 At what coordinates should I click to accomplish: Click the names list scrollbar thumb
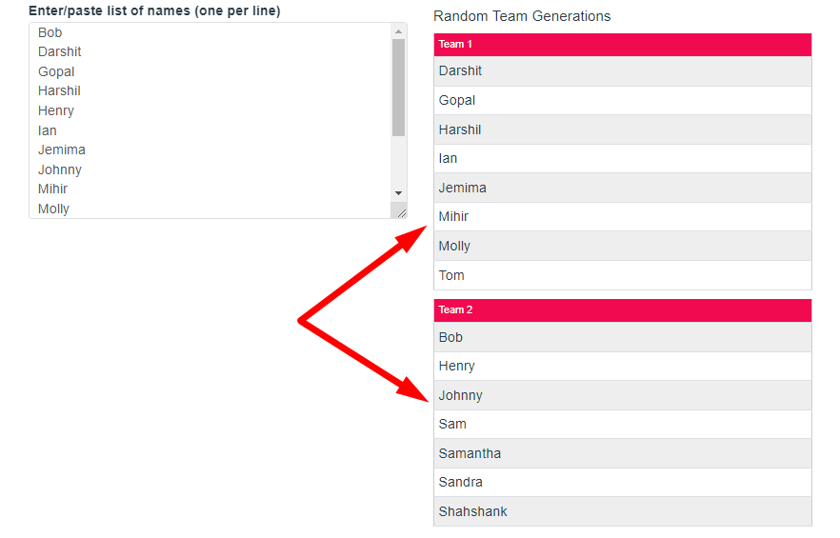click(x=398, y=88)
